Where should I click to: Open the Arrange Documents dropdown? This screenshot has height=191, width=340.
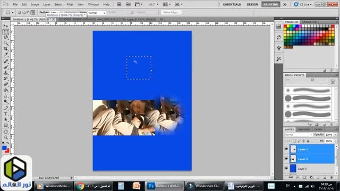[166, 4]
